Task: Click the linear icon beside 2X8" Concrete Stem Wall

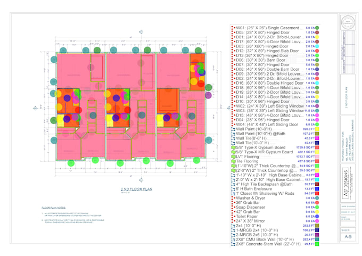Action: pyautogui.click(x=233, y=244)
